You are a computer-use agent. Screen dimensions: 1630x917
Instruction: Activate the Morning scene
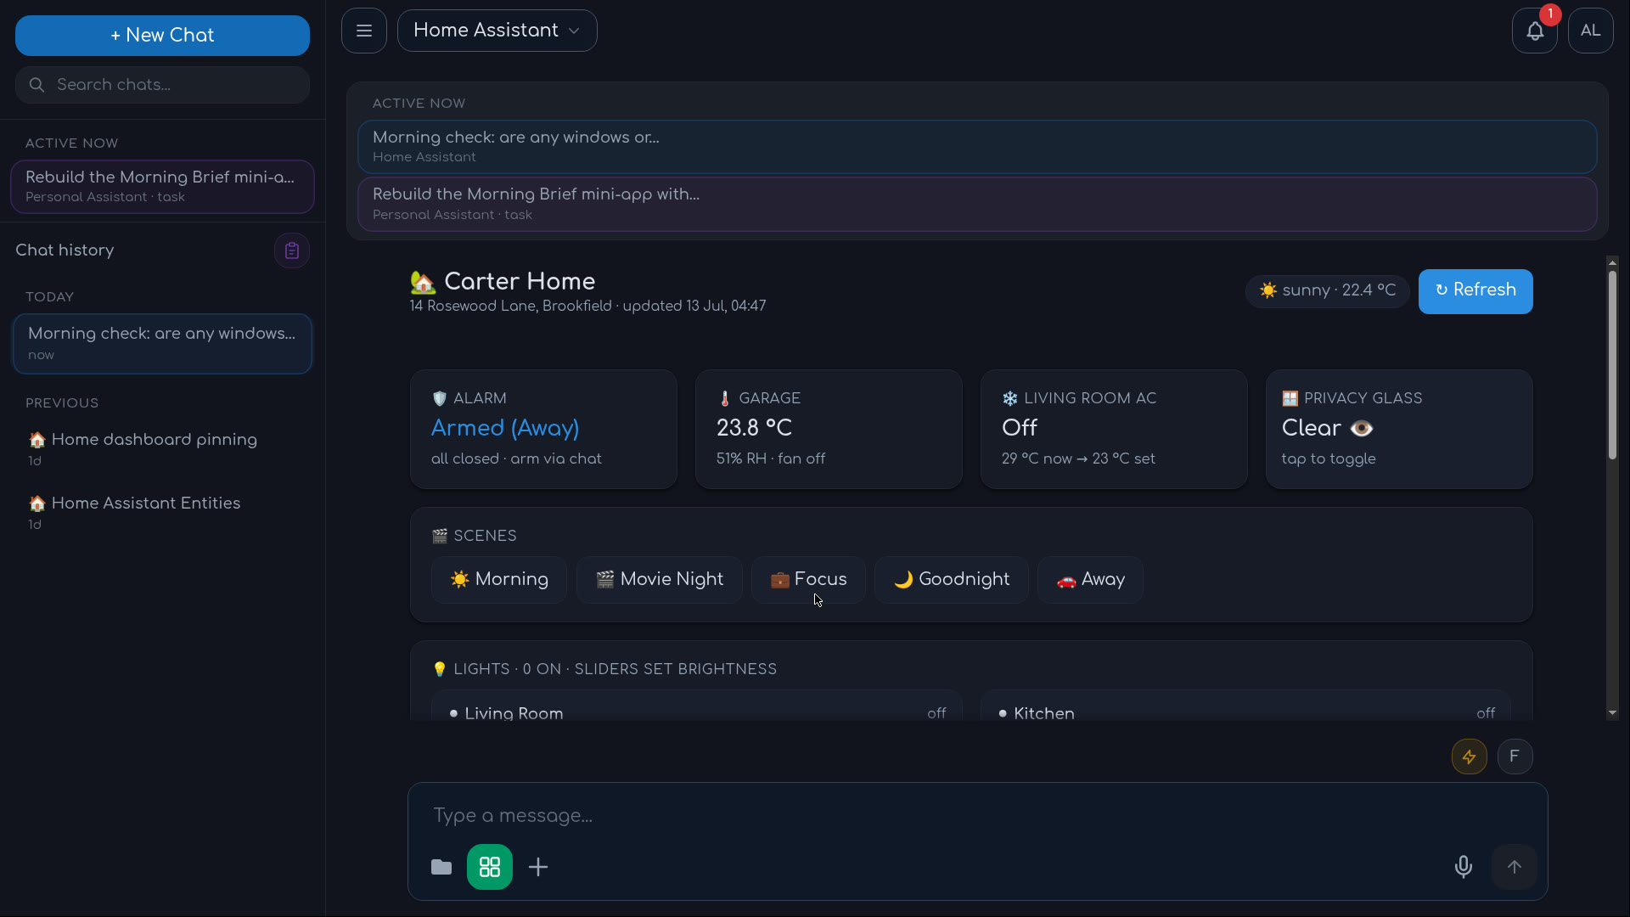(499, 580)
